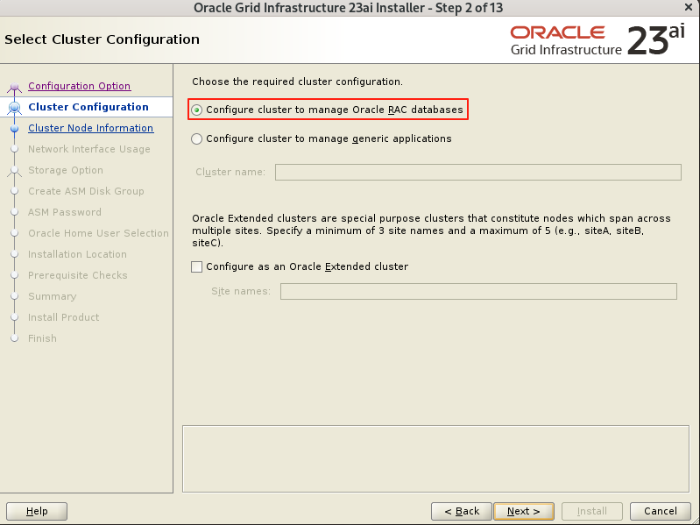This screenshot has width=700, height=525.
Task: Click the Oracle Home User Selection step
Action: (98, 233)
